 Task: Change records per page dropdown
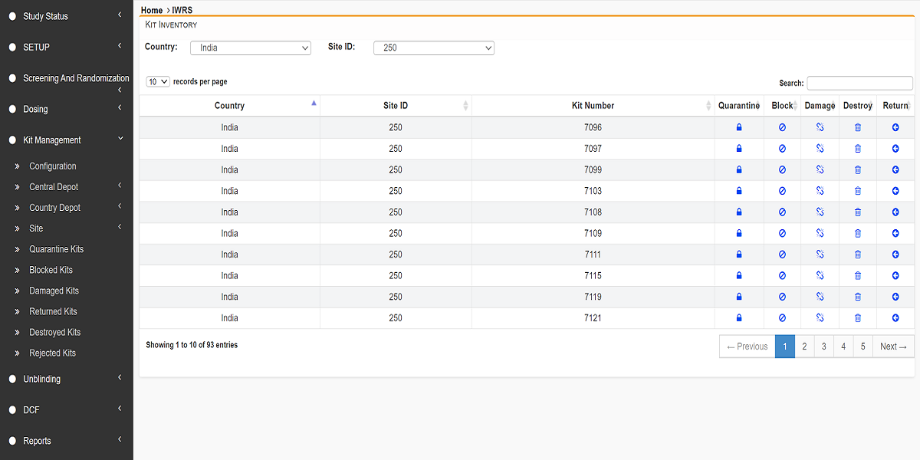click(x=158, y=82)
